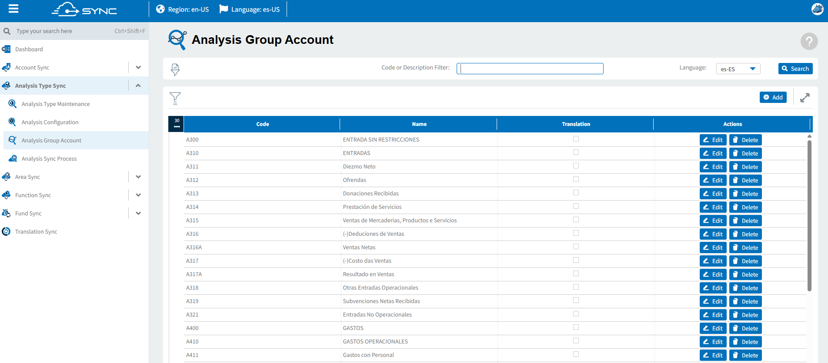Click the filter pin icon beside code filter
The width and height of the screenshot is (828, 363).
point(175,69)
